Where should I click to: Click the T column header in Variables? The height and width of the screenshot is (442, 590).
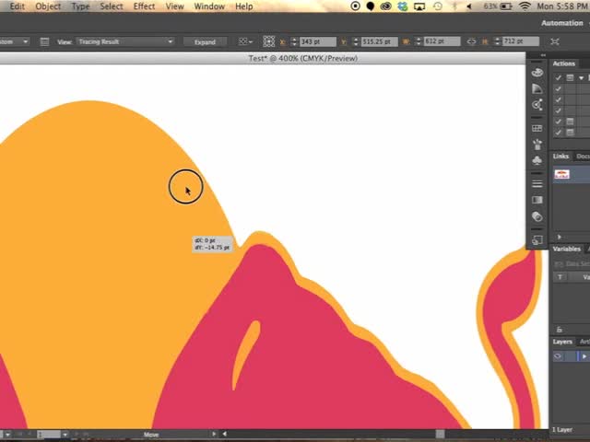coord(560,277)
